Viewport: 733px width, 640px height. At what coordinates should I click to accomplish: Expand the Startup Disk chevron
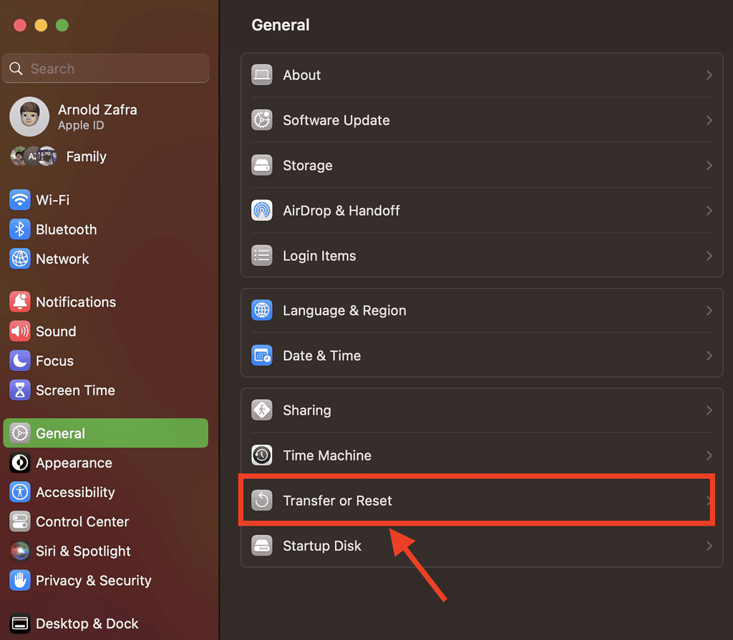[709, 546]
